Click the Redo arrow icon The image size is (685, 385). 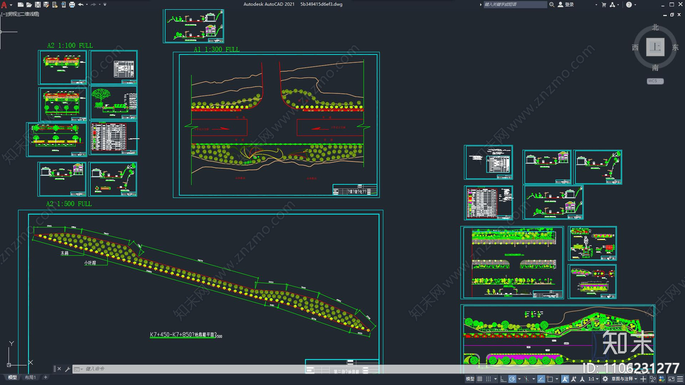click(94, 5)
